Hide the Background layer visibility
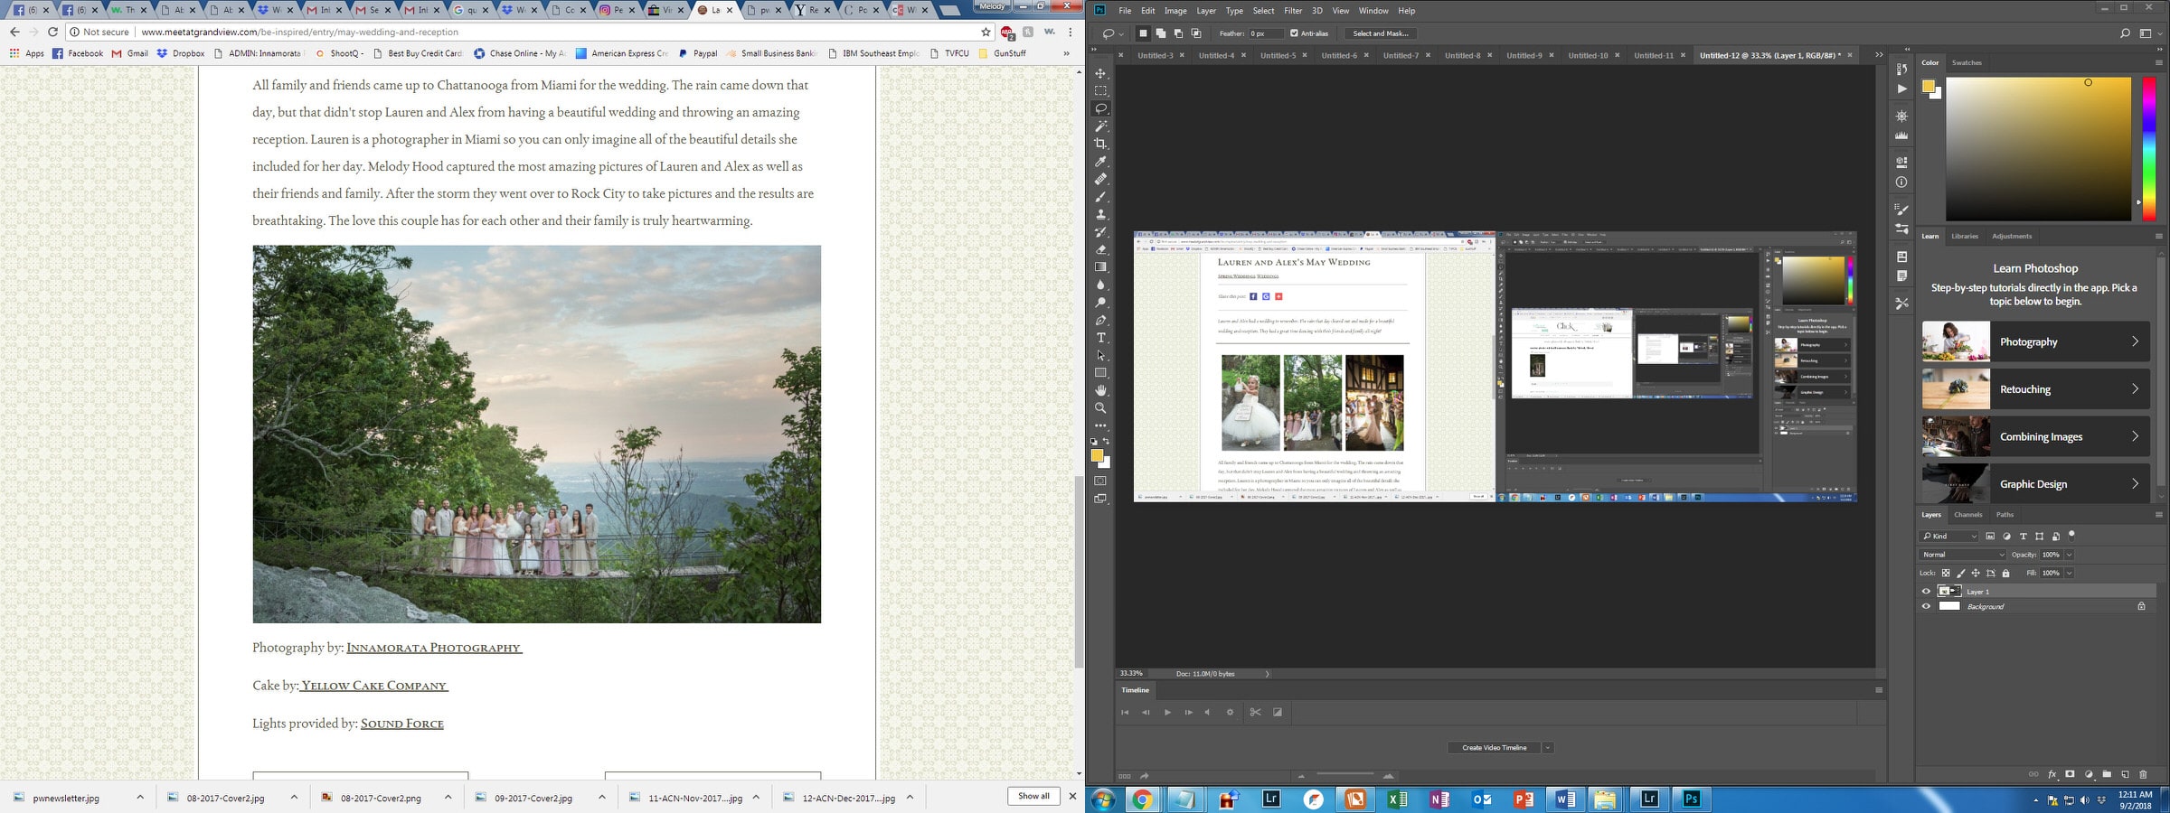 1926,607
